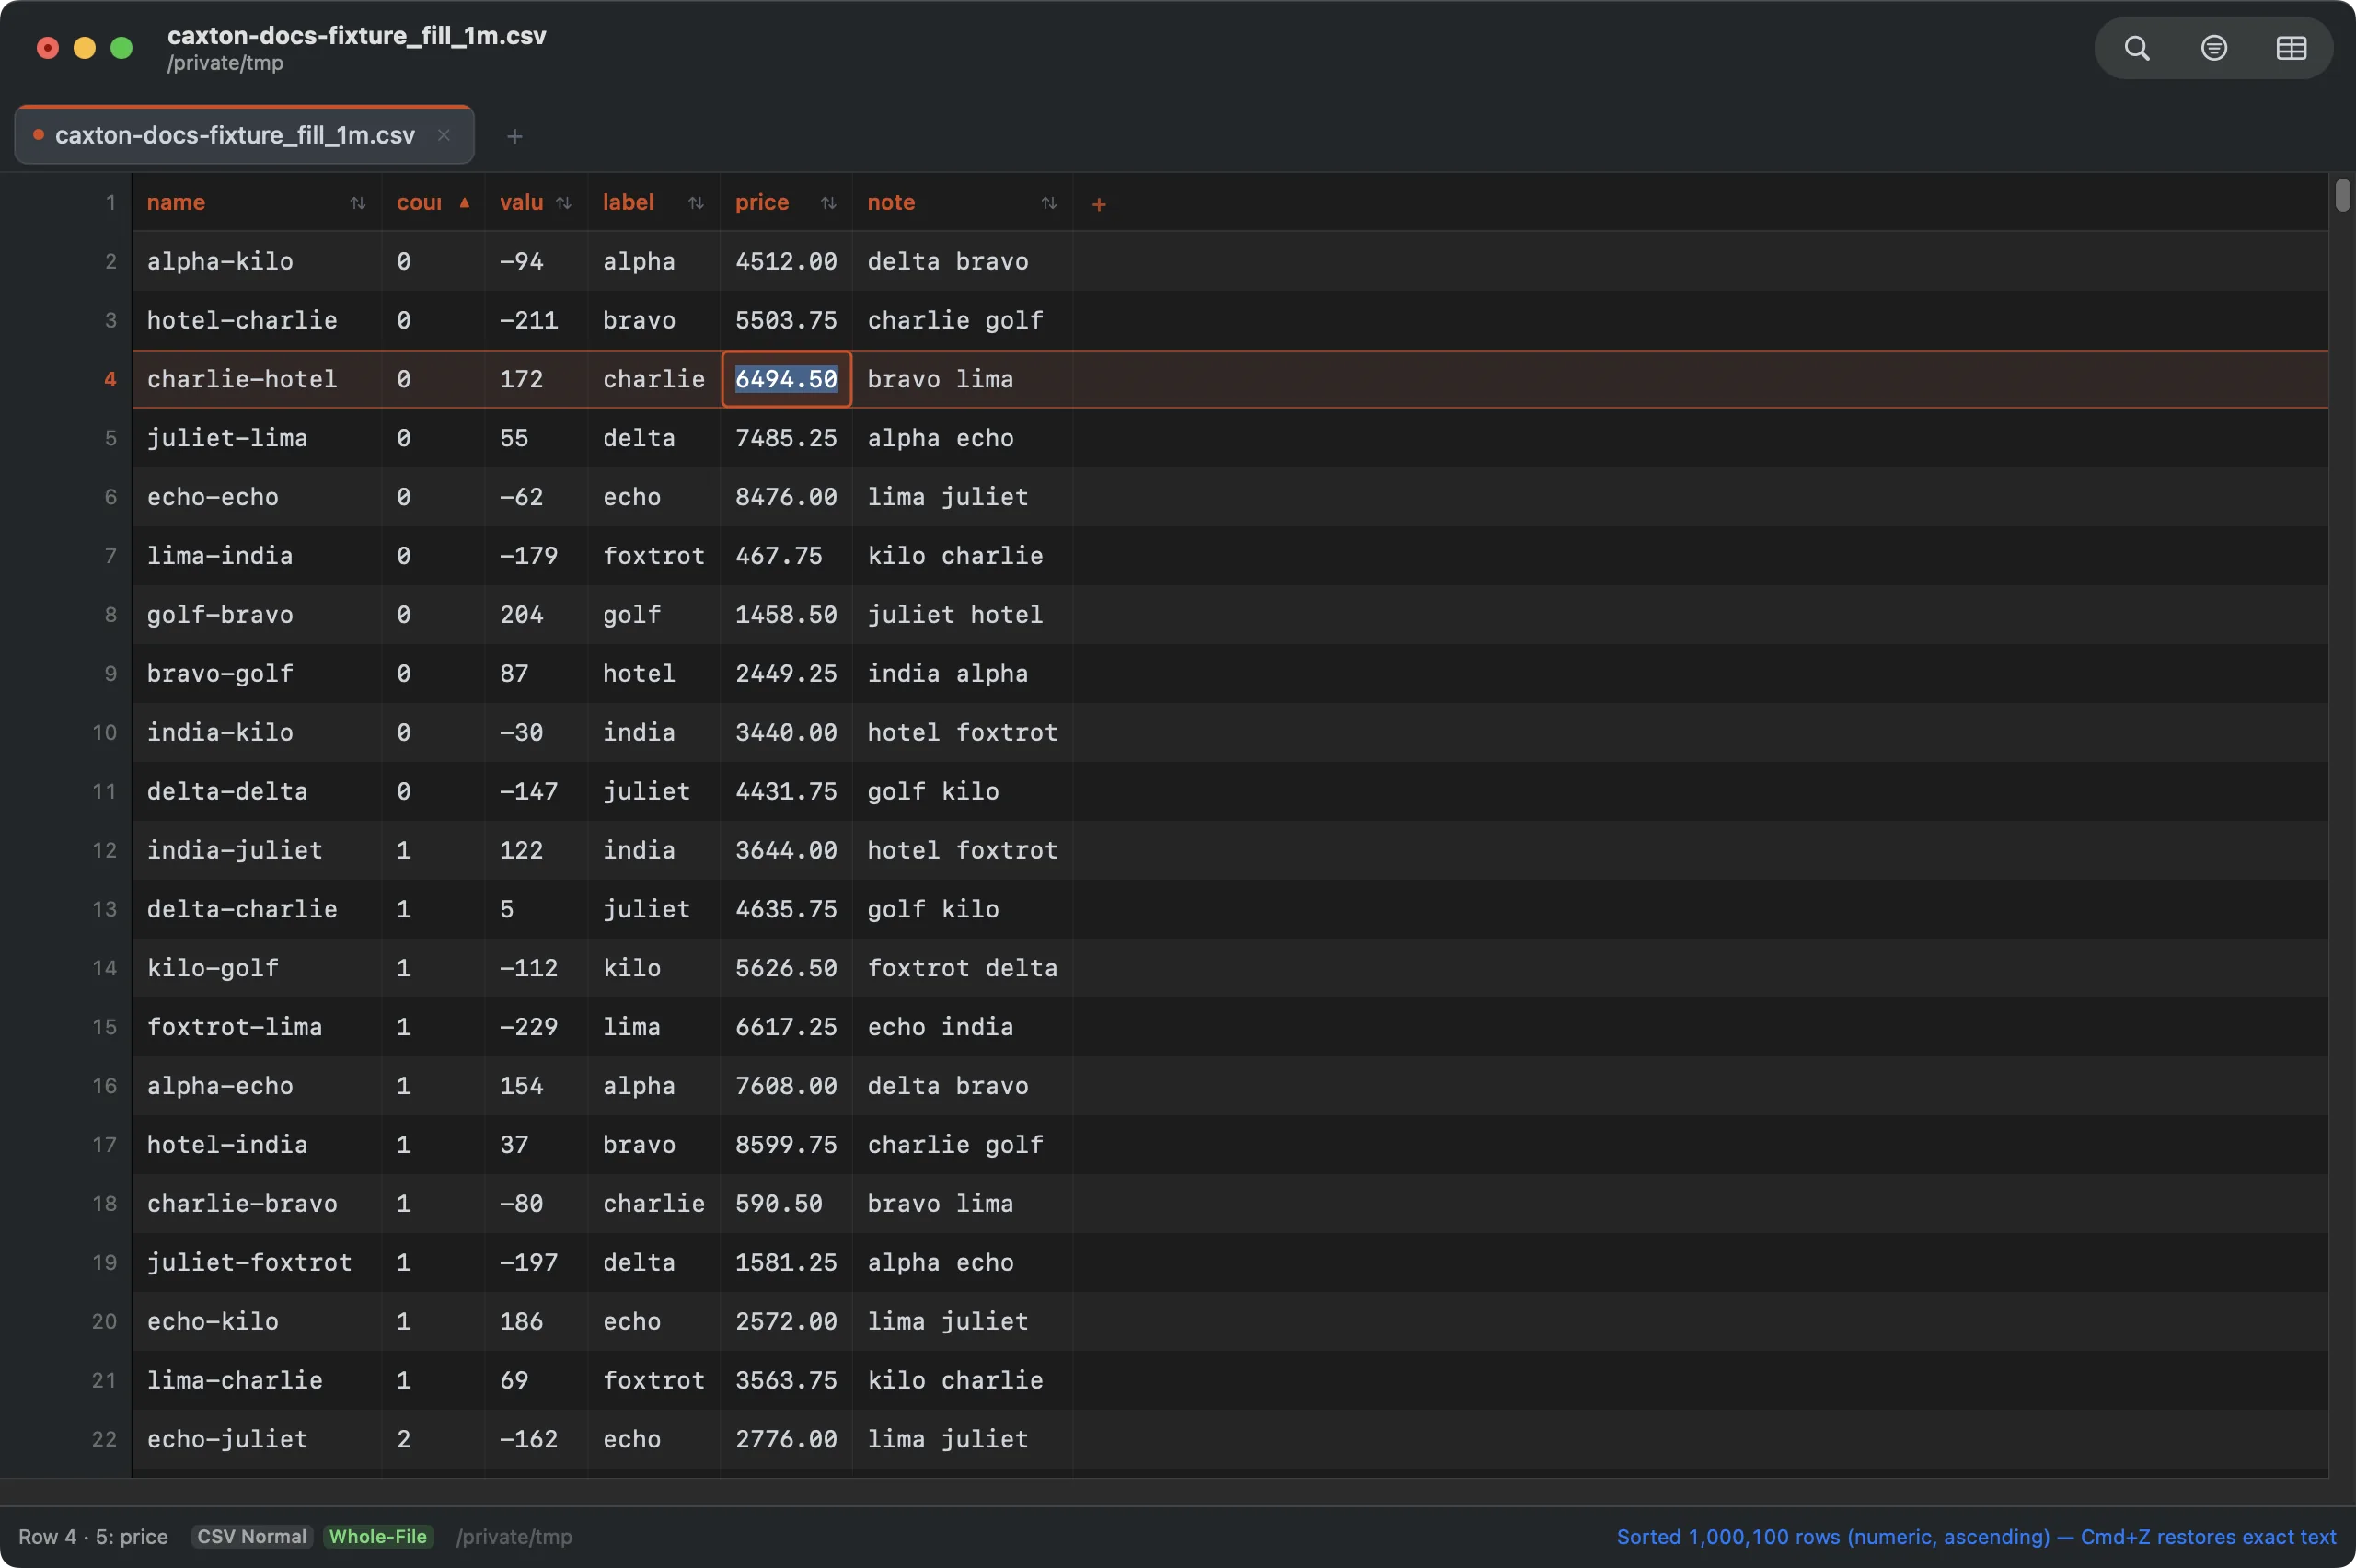This screenshot has height=1568, width=2356.
Task: Select cell india-juliet
Action: 257,851
